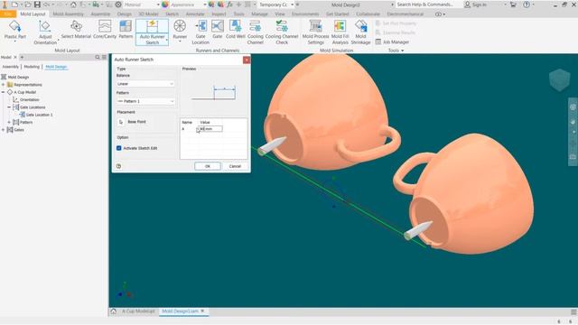Open the model browser hamburger menu
578x325 pixels.
pos(105,57)
